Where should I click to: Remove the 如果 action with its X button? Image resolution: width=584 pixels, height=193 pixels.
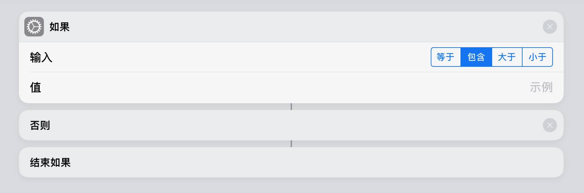click(x=550, y=27)
